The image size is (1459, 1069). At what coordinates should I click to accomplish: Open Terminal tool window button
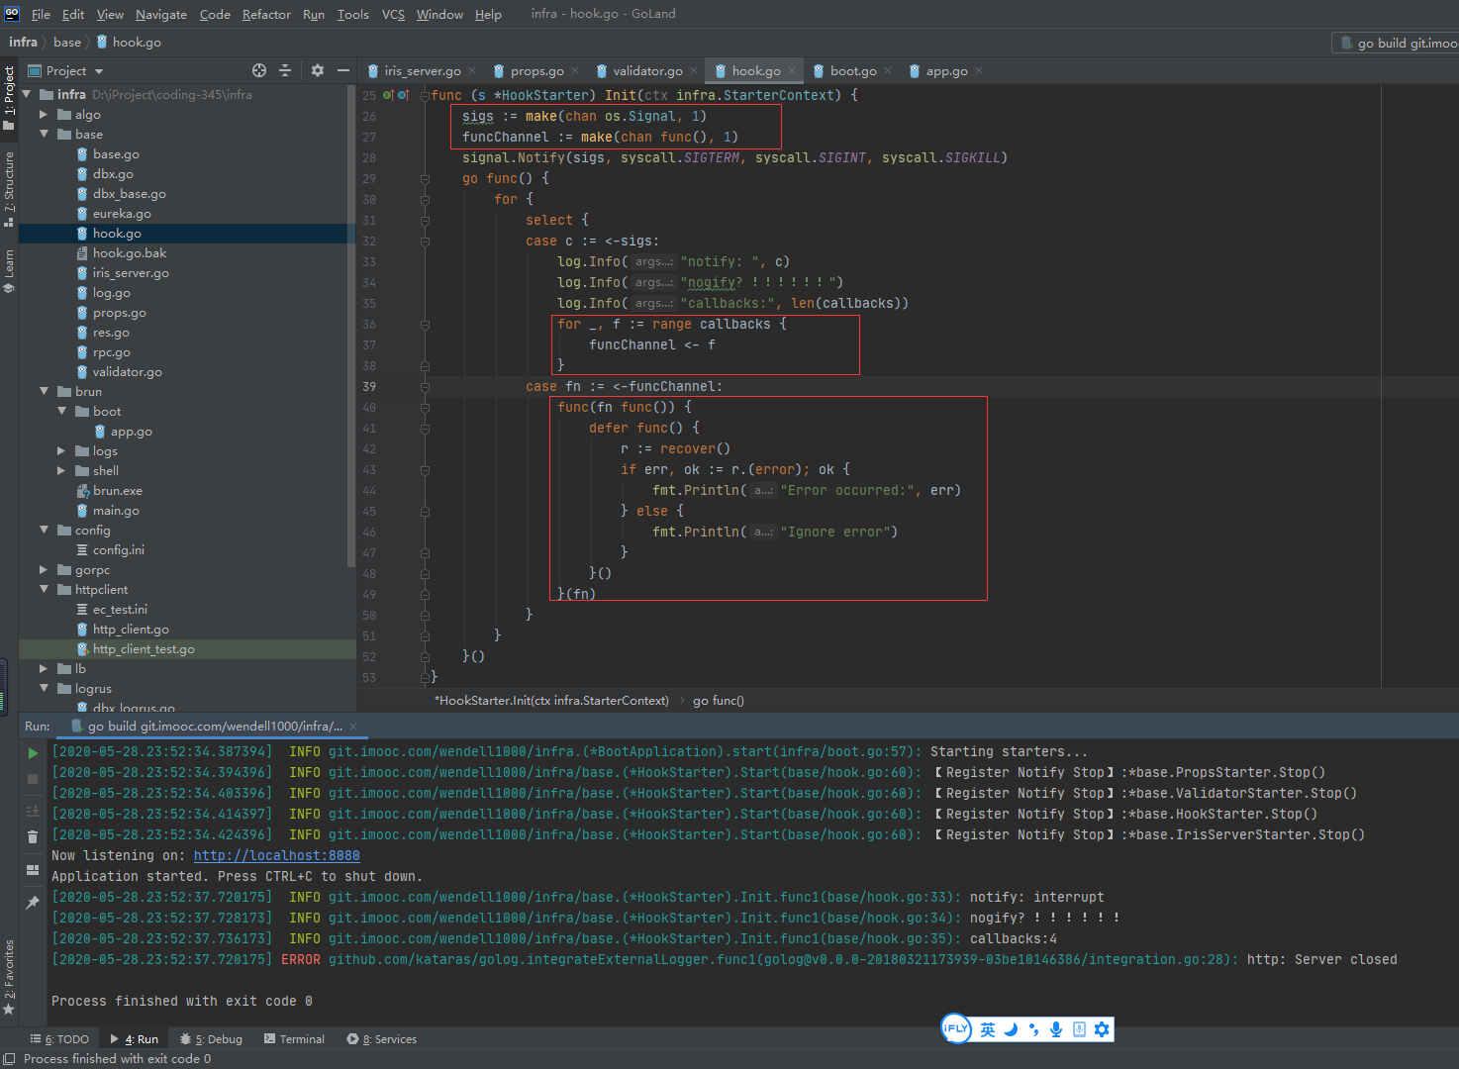(294, 1039)
